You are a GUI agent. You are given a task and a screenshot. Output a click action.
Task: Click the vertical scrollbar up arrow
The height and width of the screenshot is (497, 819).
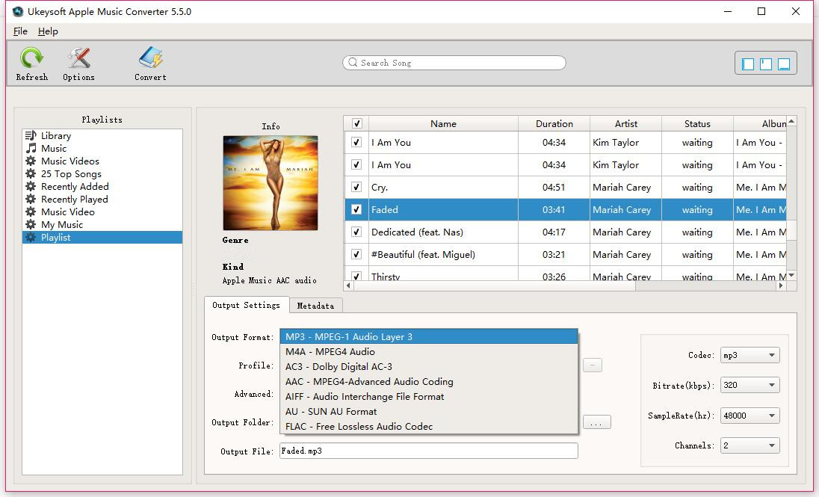792,121
